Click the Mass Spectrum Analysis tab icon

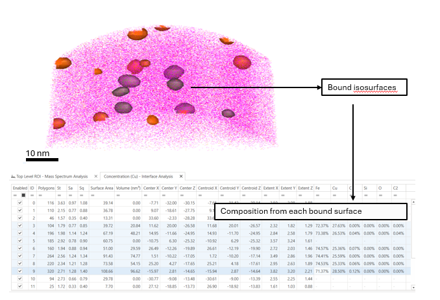point(13,176)
